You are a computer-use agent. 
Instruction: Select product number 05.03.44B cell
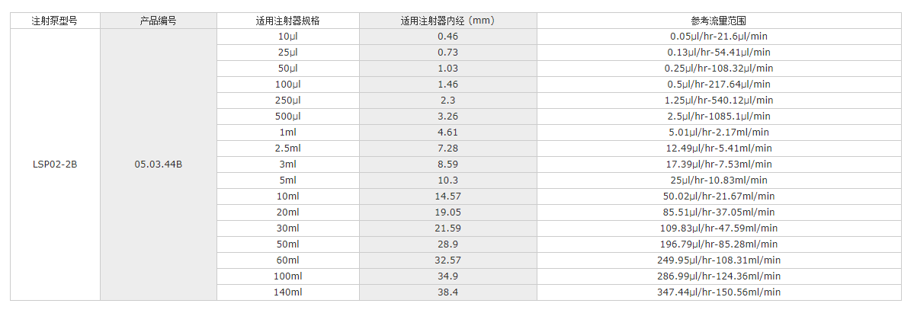tap(159, 164)
